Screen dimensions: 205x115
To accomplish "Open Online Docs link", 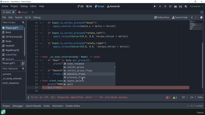I will [162, 17].
